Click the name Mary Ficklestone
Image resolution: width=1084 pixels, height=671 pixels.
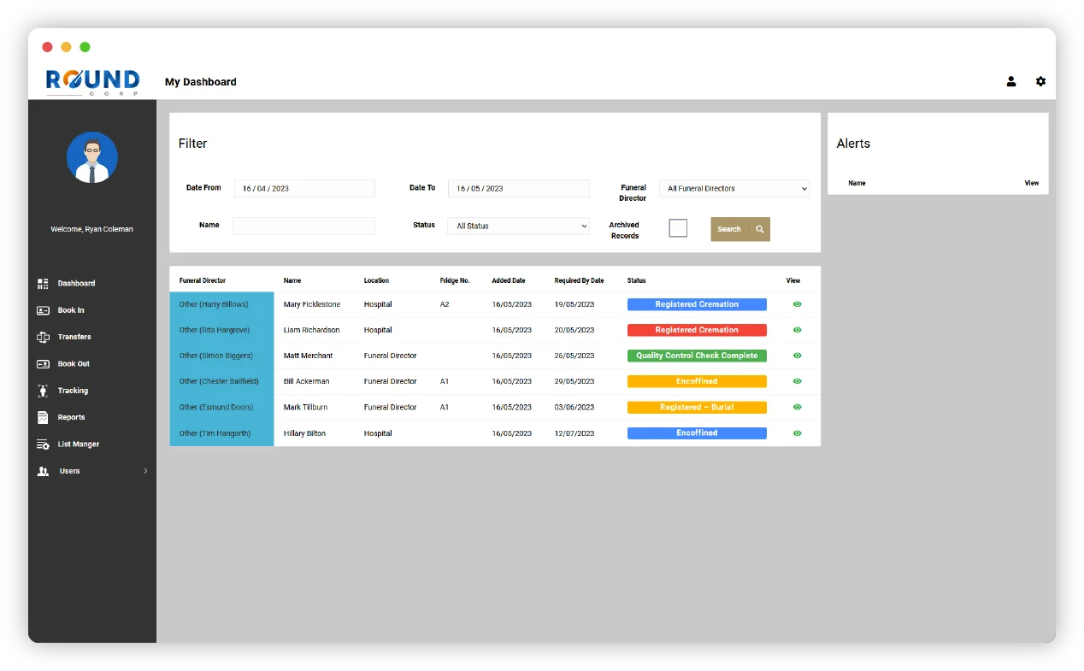pyautogui.click(x=312, y=304)
